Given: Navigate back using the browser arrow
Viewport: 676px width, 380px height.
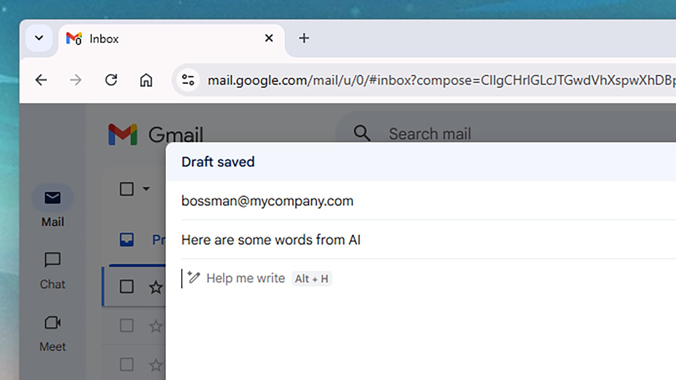Looking at the screenshot, I should click(x=41, y=80).
